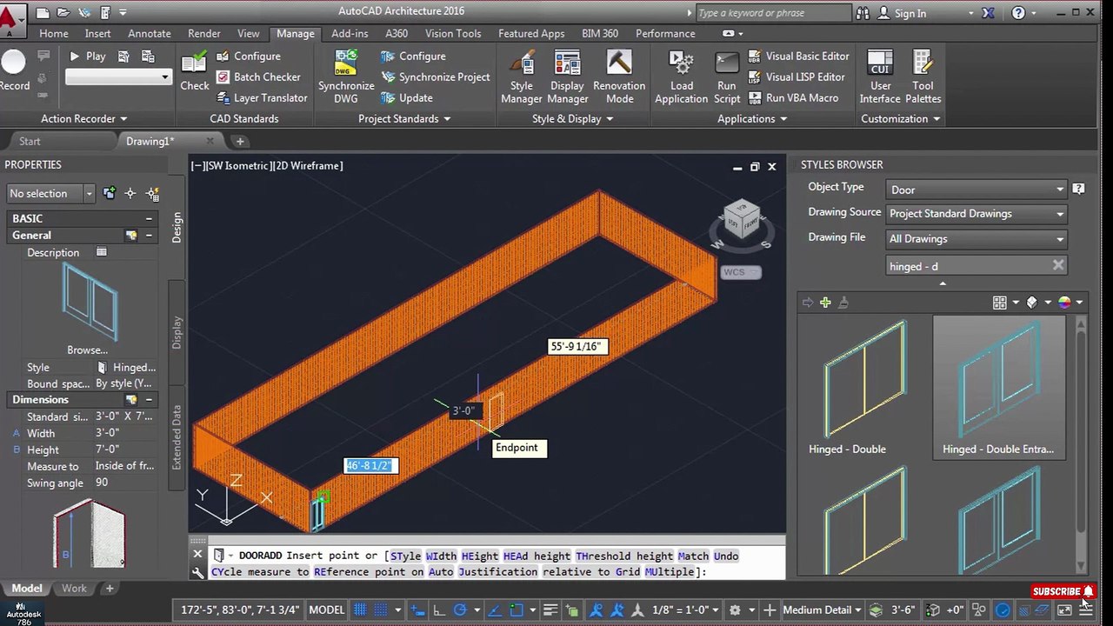Open the Object Type dropdown

[x=976, y=190]
